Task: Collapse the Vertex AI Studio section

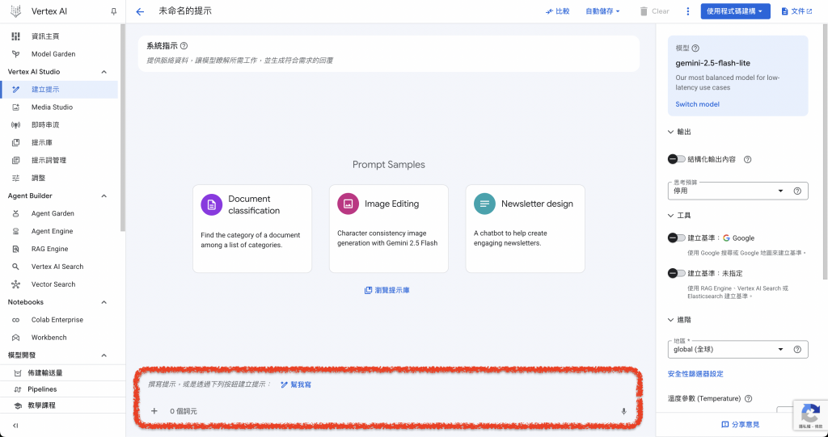Action: (x=104, y=72)
